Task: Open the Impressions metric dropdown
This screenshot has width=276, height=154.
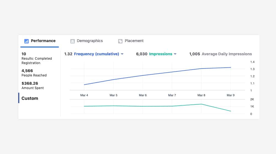Action: click(x=161, y=54)
